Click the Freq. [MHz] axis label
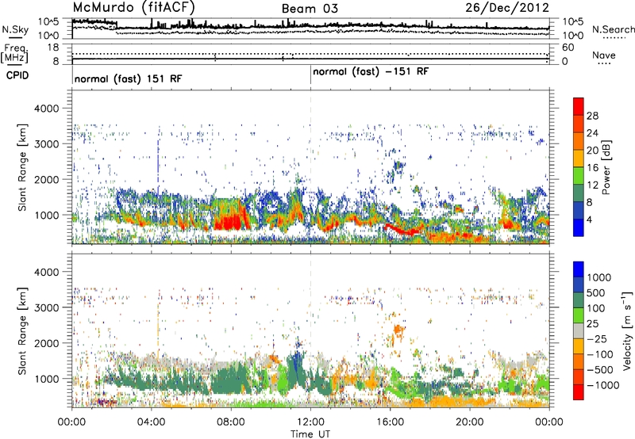This screenshot has width=635, height=439. (x=14, y=53)
